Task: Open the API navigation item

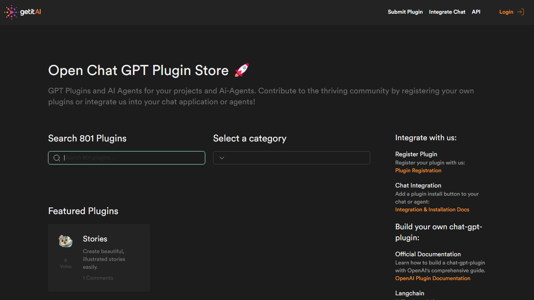Action: click(476, 12)
